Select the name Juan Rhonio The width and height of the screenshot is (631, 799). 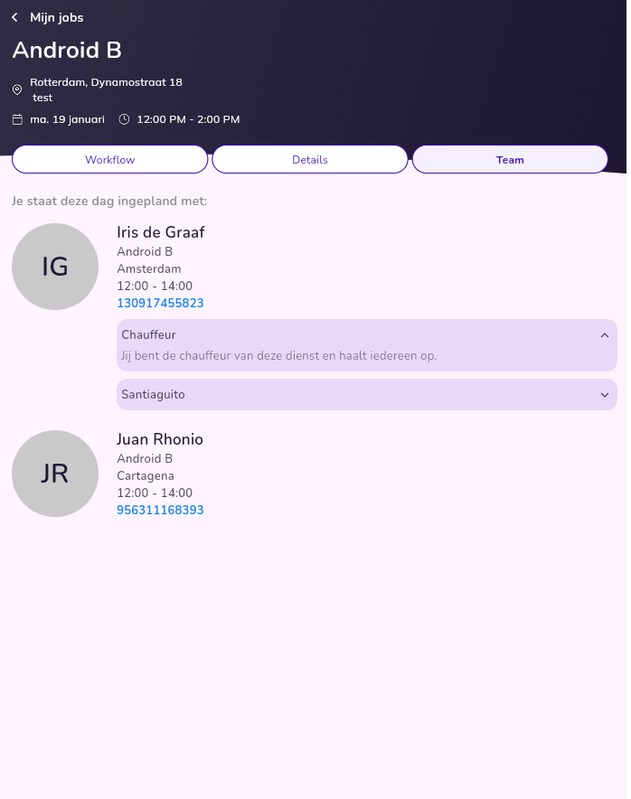point(160,439)
